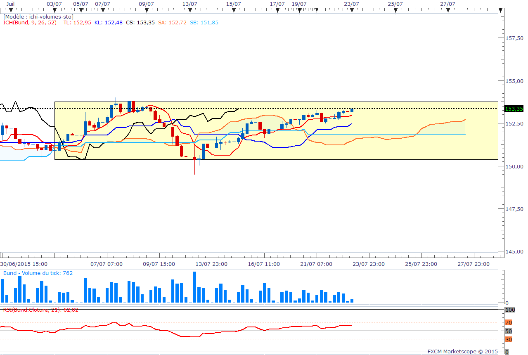Image resolution: width=528 pixels, height=355 pixels.
Task: Click the CS: 153,35 legend value
Action: point(140,22)
